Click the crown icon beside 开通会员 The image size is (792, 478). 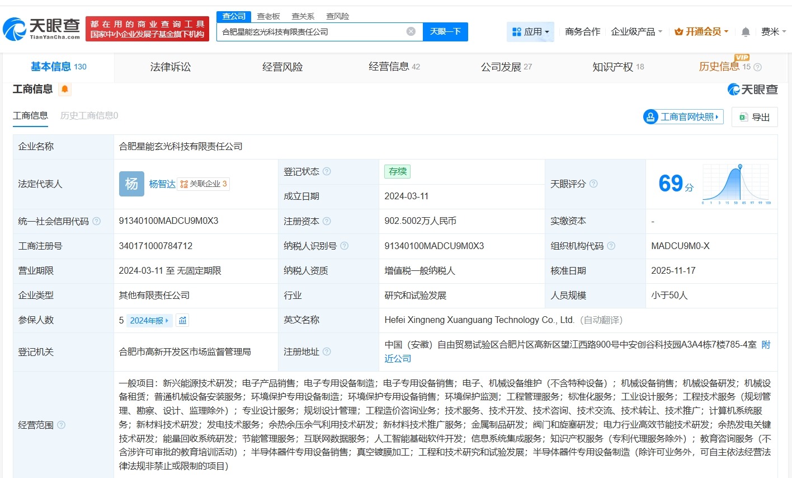pyautogui.click(x=680, y=31)
